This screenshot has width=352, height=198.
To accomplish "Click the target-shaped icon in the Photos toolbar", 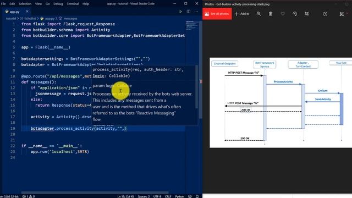I will pos(325,14).
